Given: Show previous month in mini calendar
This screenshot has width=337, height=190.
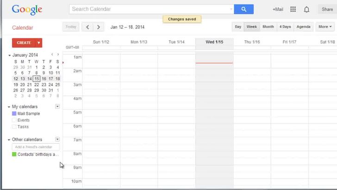Looking at the screenshot, I should coord(52,55).
